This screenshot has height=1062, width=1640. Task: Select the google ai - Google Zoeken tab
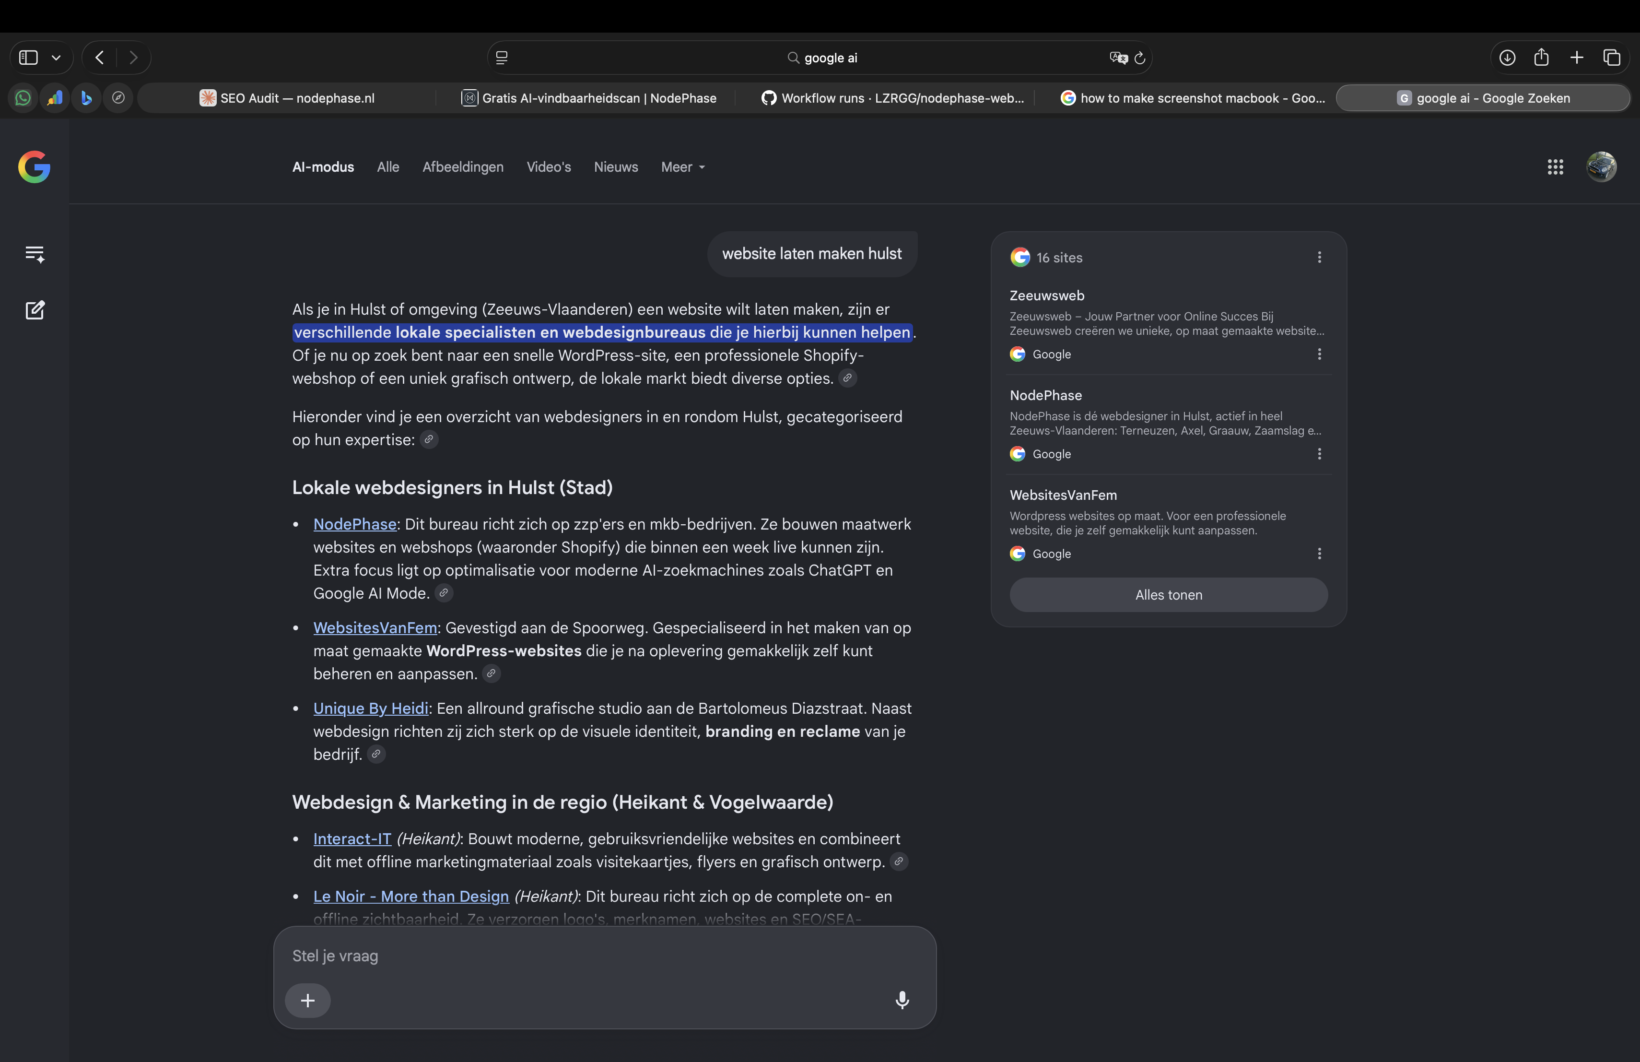(1483, 98)
